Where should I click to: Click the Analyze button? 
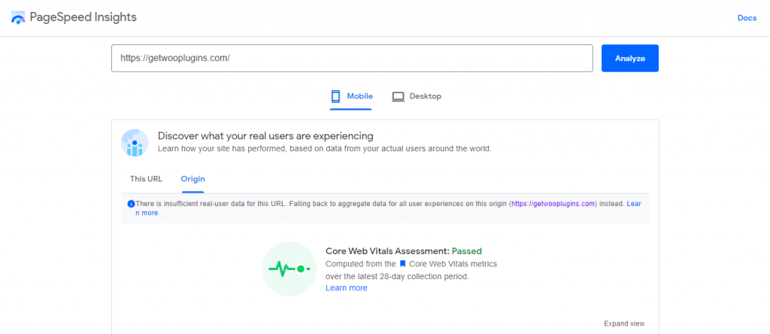tap(630, 58)
